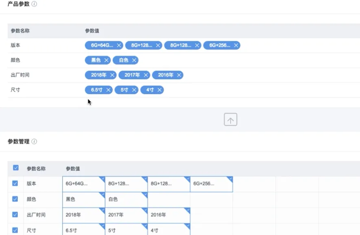Toggle the 6G+256... cell in 参数管理 table
Viewport: 360px width, 235px height.
[211, 184]
